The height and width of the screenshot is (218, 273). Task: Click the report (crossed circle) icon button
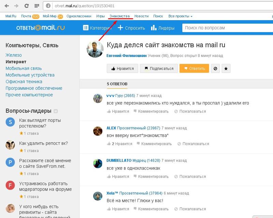click(215, 69)
